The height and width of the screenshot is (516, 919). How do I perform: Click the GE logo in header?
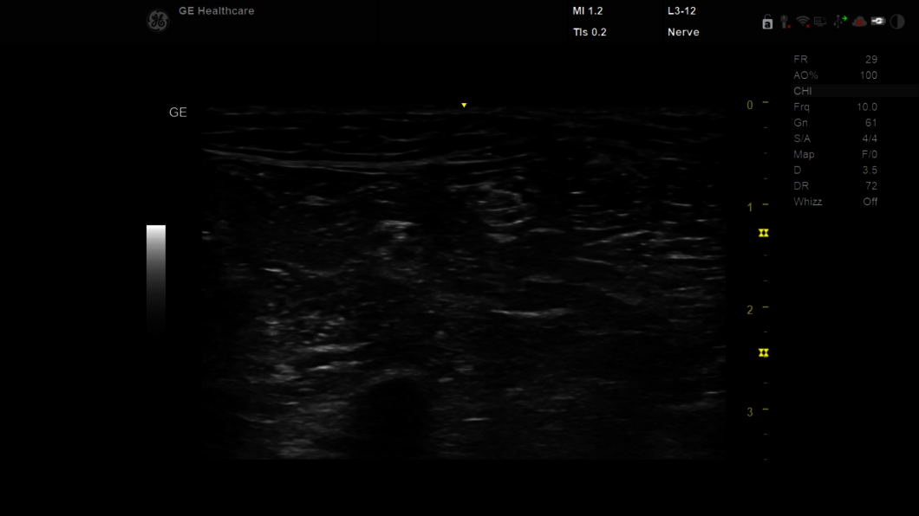point(157,21)
